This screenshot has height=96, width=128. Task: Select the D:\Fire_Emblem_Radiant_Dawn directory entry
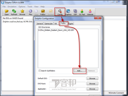56,30
